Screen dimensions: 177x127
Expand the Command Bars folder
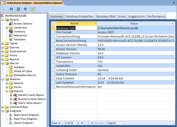3,107
